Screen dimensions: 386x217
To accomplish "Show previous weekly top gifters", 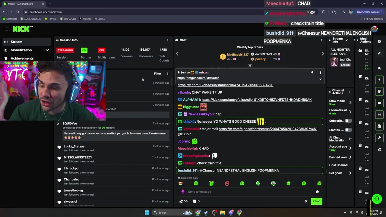I will point(177,54).
